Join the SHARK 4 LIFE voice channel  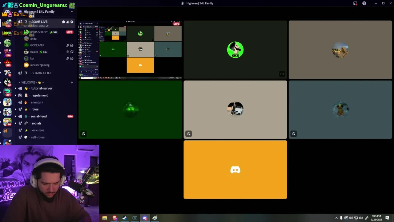[41, 73]
